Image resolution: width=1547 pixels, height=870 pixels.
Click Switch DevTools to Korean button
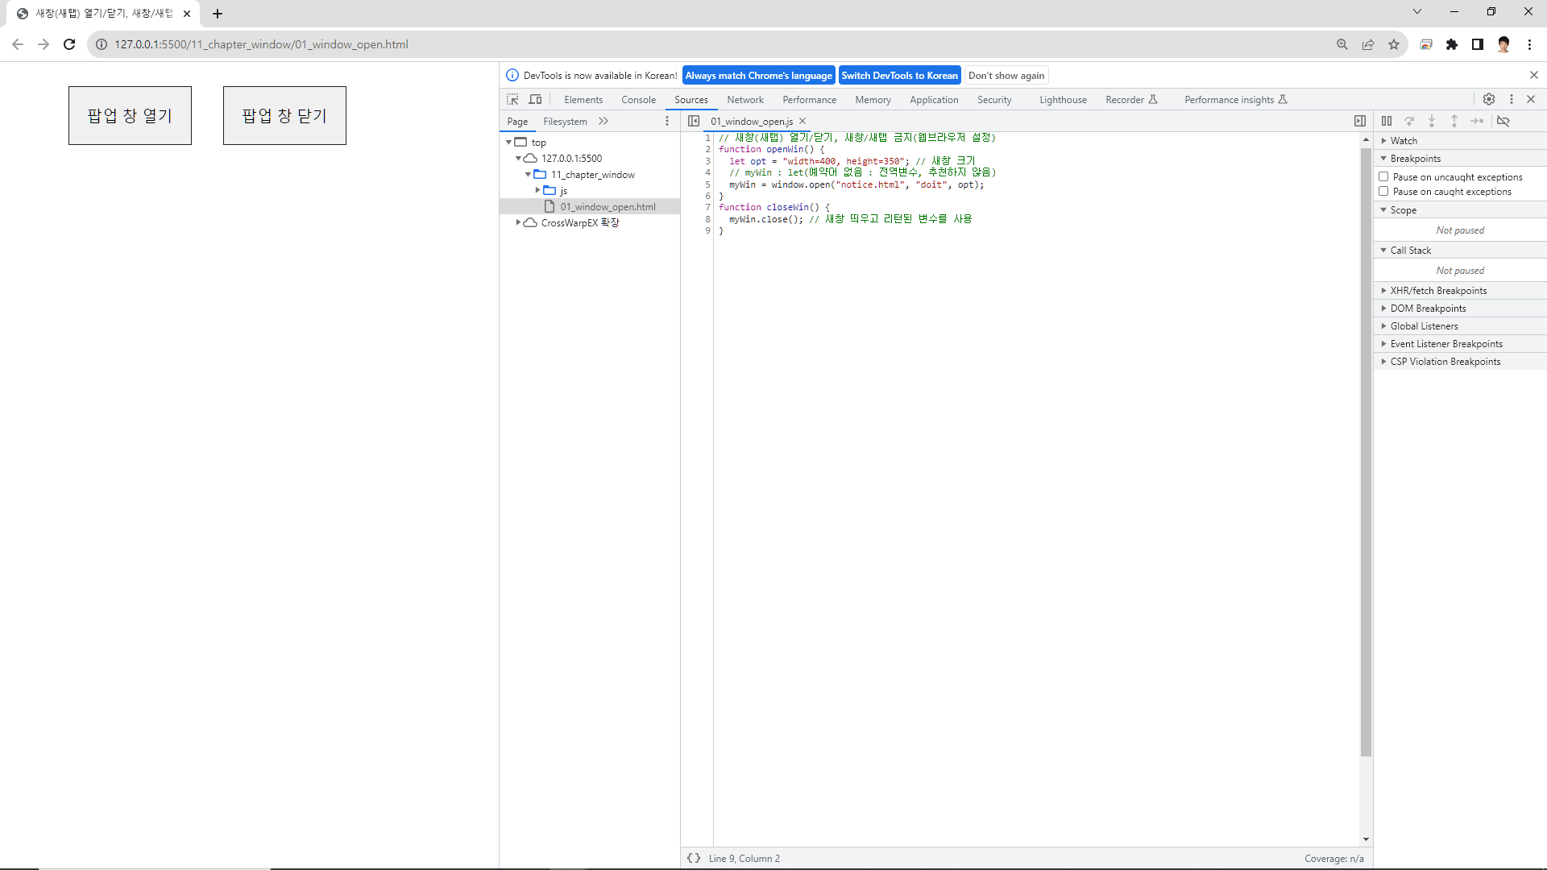[899, 76]
